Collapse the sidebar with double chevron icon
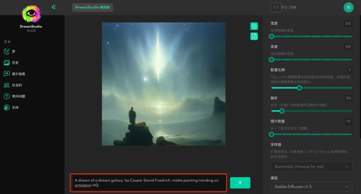The width and height of the screenshot is (361, 194). click(x=54, y=7)
